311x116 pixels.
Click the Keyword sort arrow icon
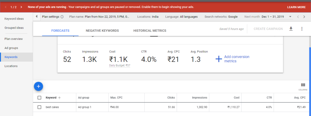click(60, 98)
